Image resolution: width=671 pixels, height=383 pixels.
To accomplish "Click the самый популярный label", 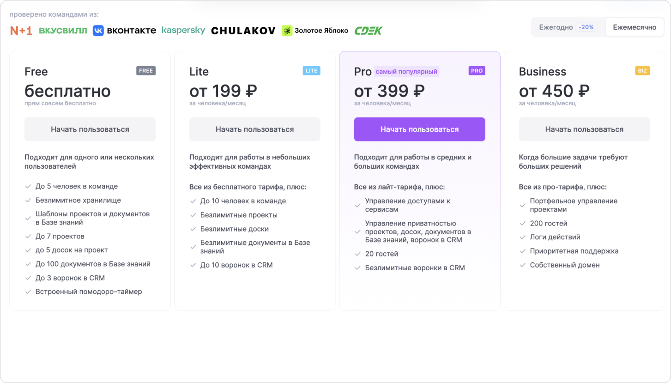I will tap(406, 72).
